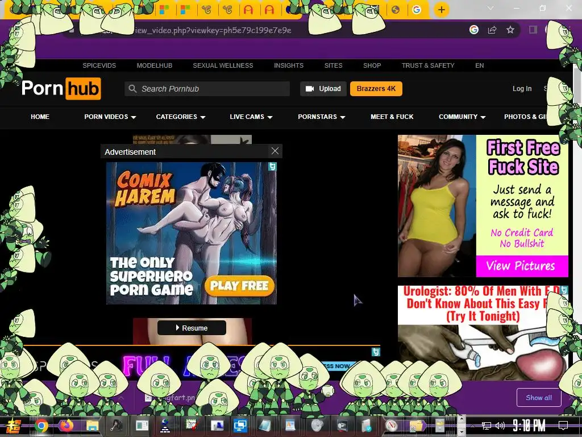The image size is (582, 437).
Task: Open the blue remote desktop taskbar icon
Action: pyautogui.click(x=240, y=426)
